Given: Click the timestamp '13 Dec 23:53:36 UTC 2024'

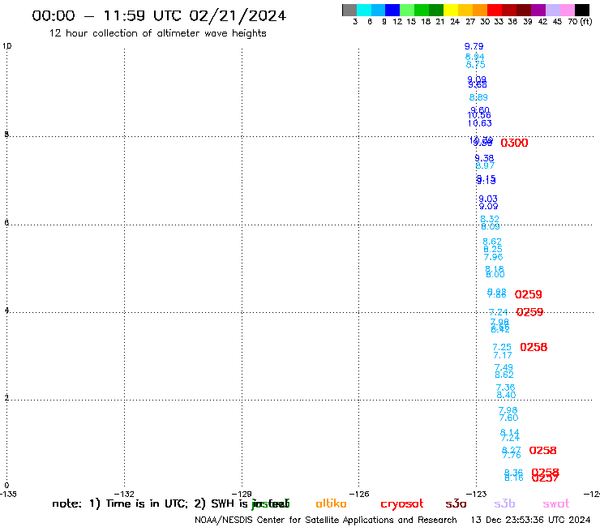Looking at the screenshot, I should [530, 520].
